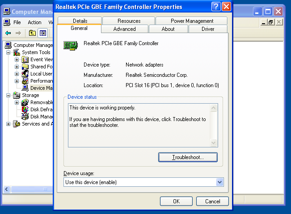Expand the Shared Folders tree node
The width and height of the screenshot is (291, 214).
pos(17,67)
